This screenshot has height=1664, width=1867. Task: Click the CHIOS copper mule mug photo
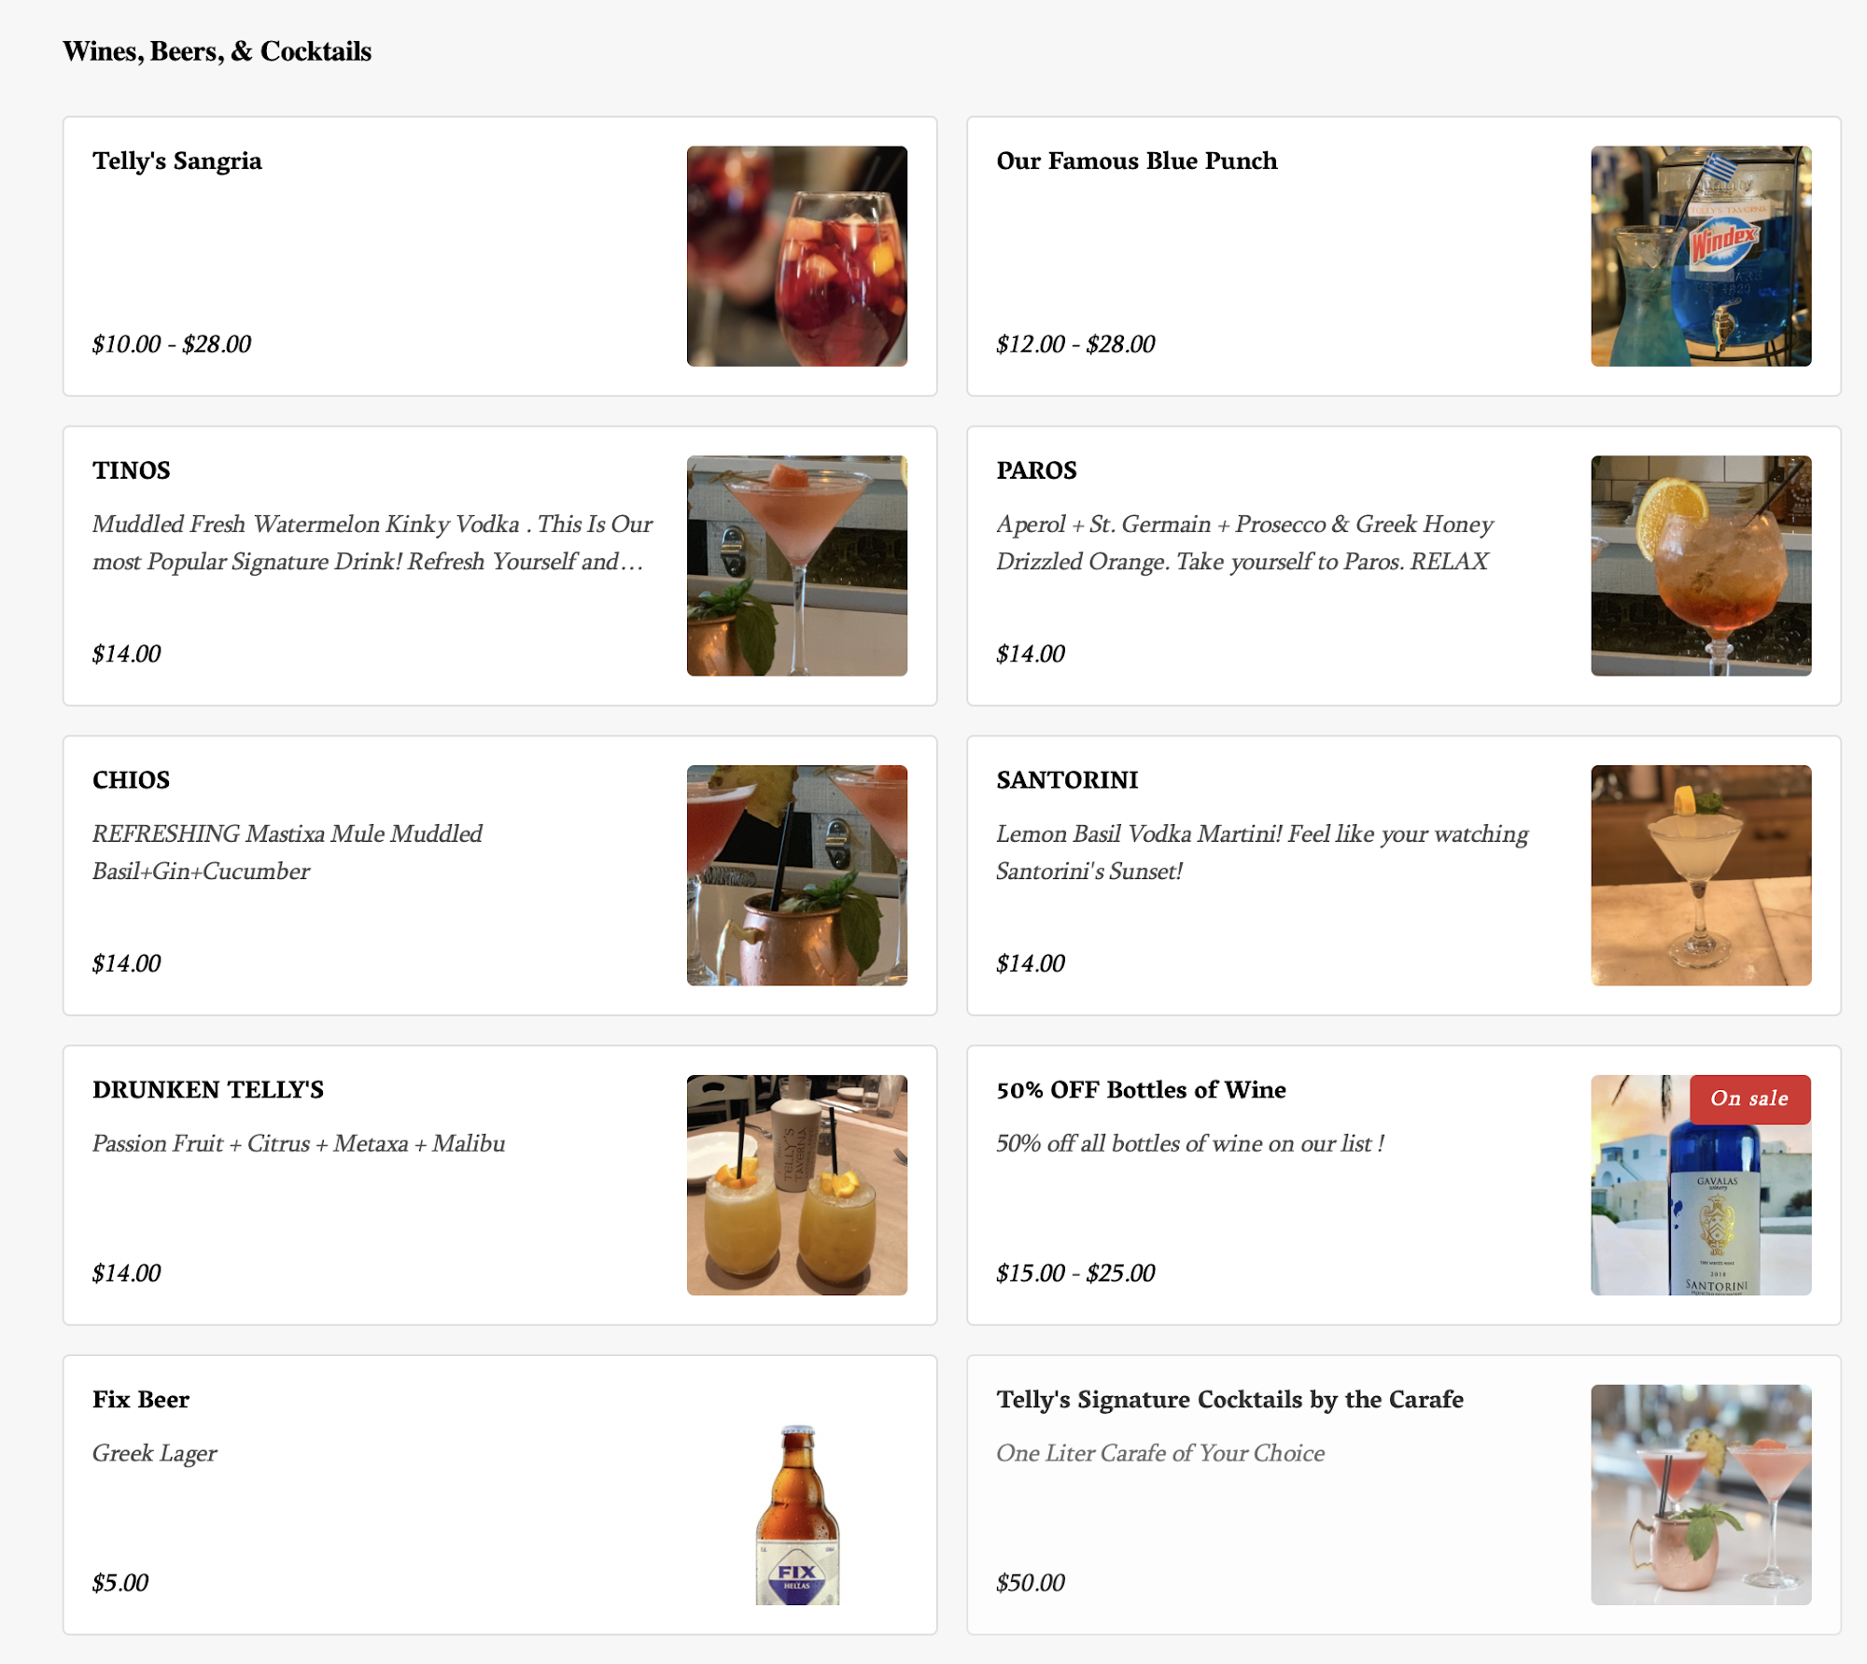tap(796, 875)
